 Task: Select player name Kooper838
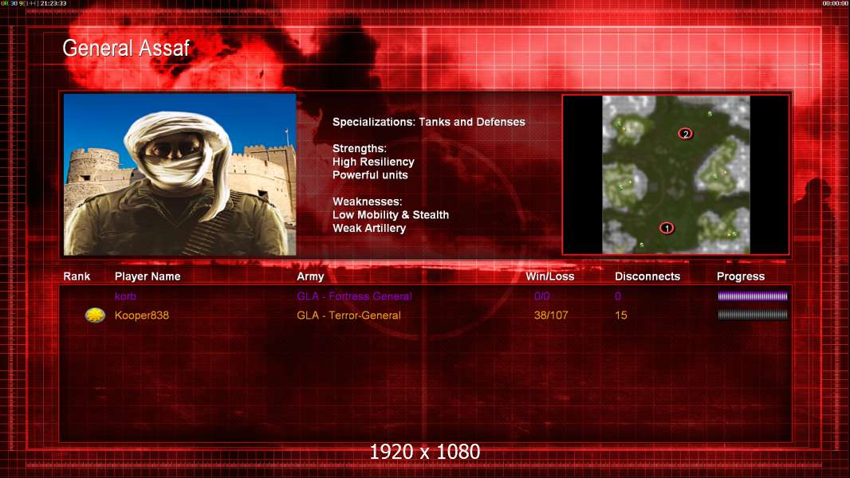[141, 315]
